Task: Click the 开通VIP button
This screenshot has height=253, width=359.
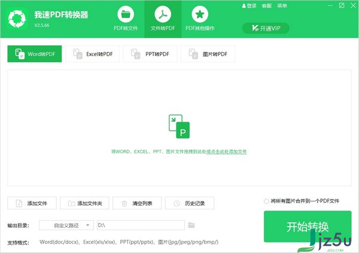Action: 266,28
